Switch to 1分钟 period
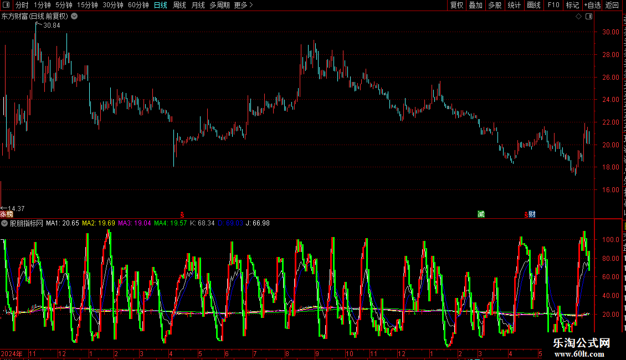The width and height of the screenshot is (626, 360). pos(42,5)
